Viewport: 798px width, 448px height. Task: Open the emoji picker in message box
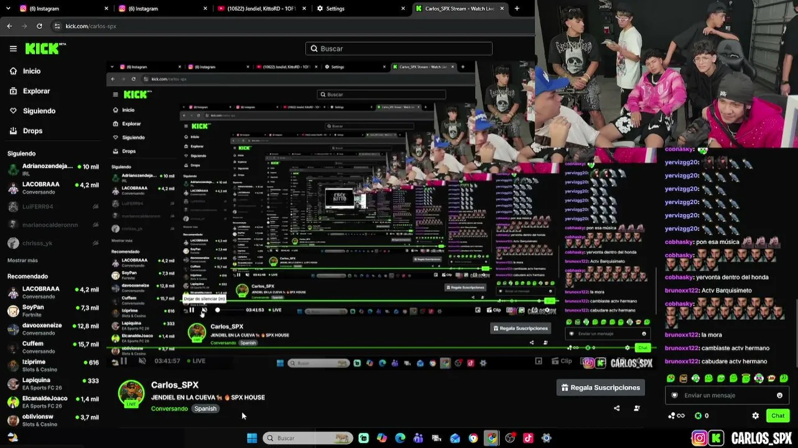(x=779, y=395)
